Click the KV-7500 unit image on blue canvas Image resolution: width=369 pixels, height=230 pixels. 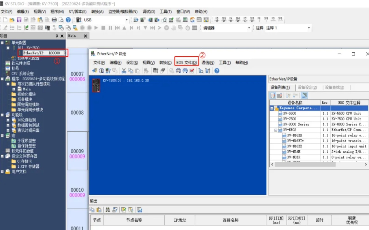coord(96,85)
